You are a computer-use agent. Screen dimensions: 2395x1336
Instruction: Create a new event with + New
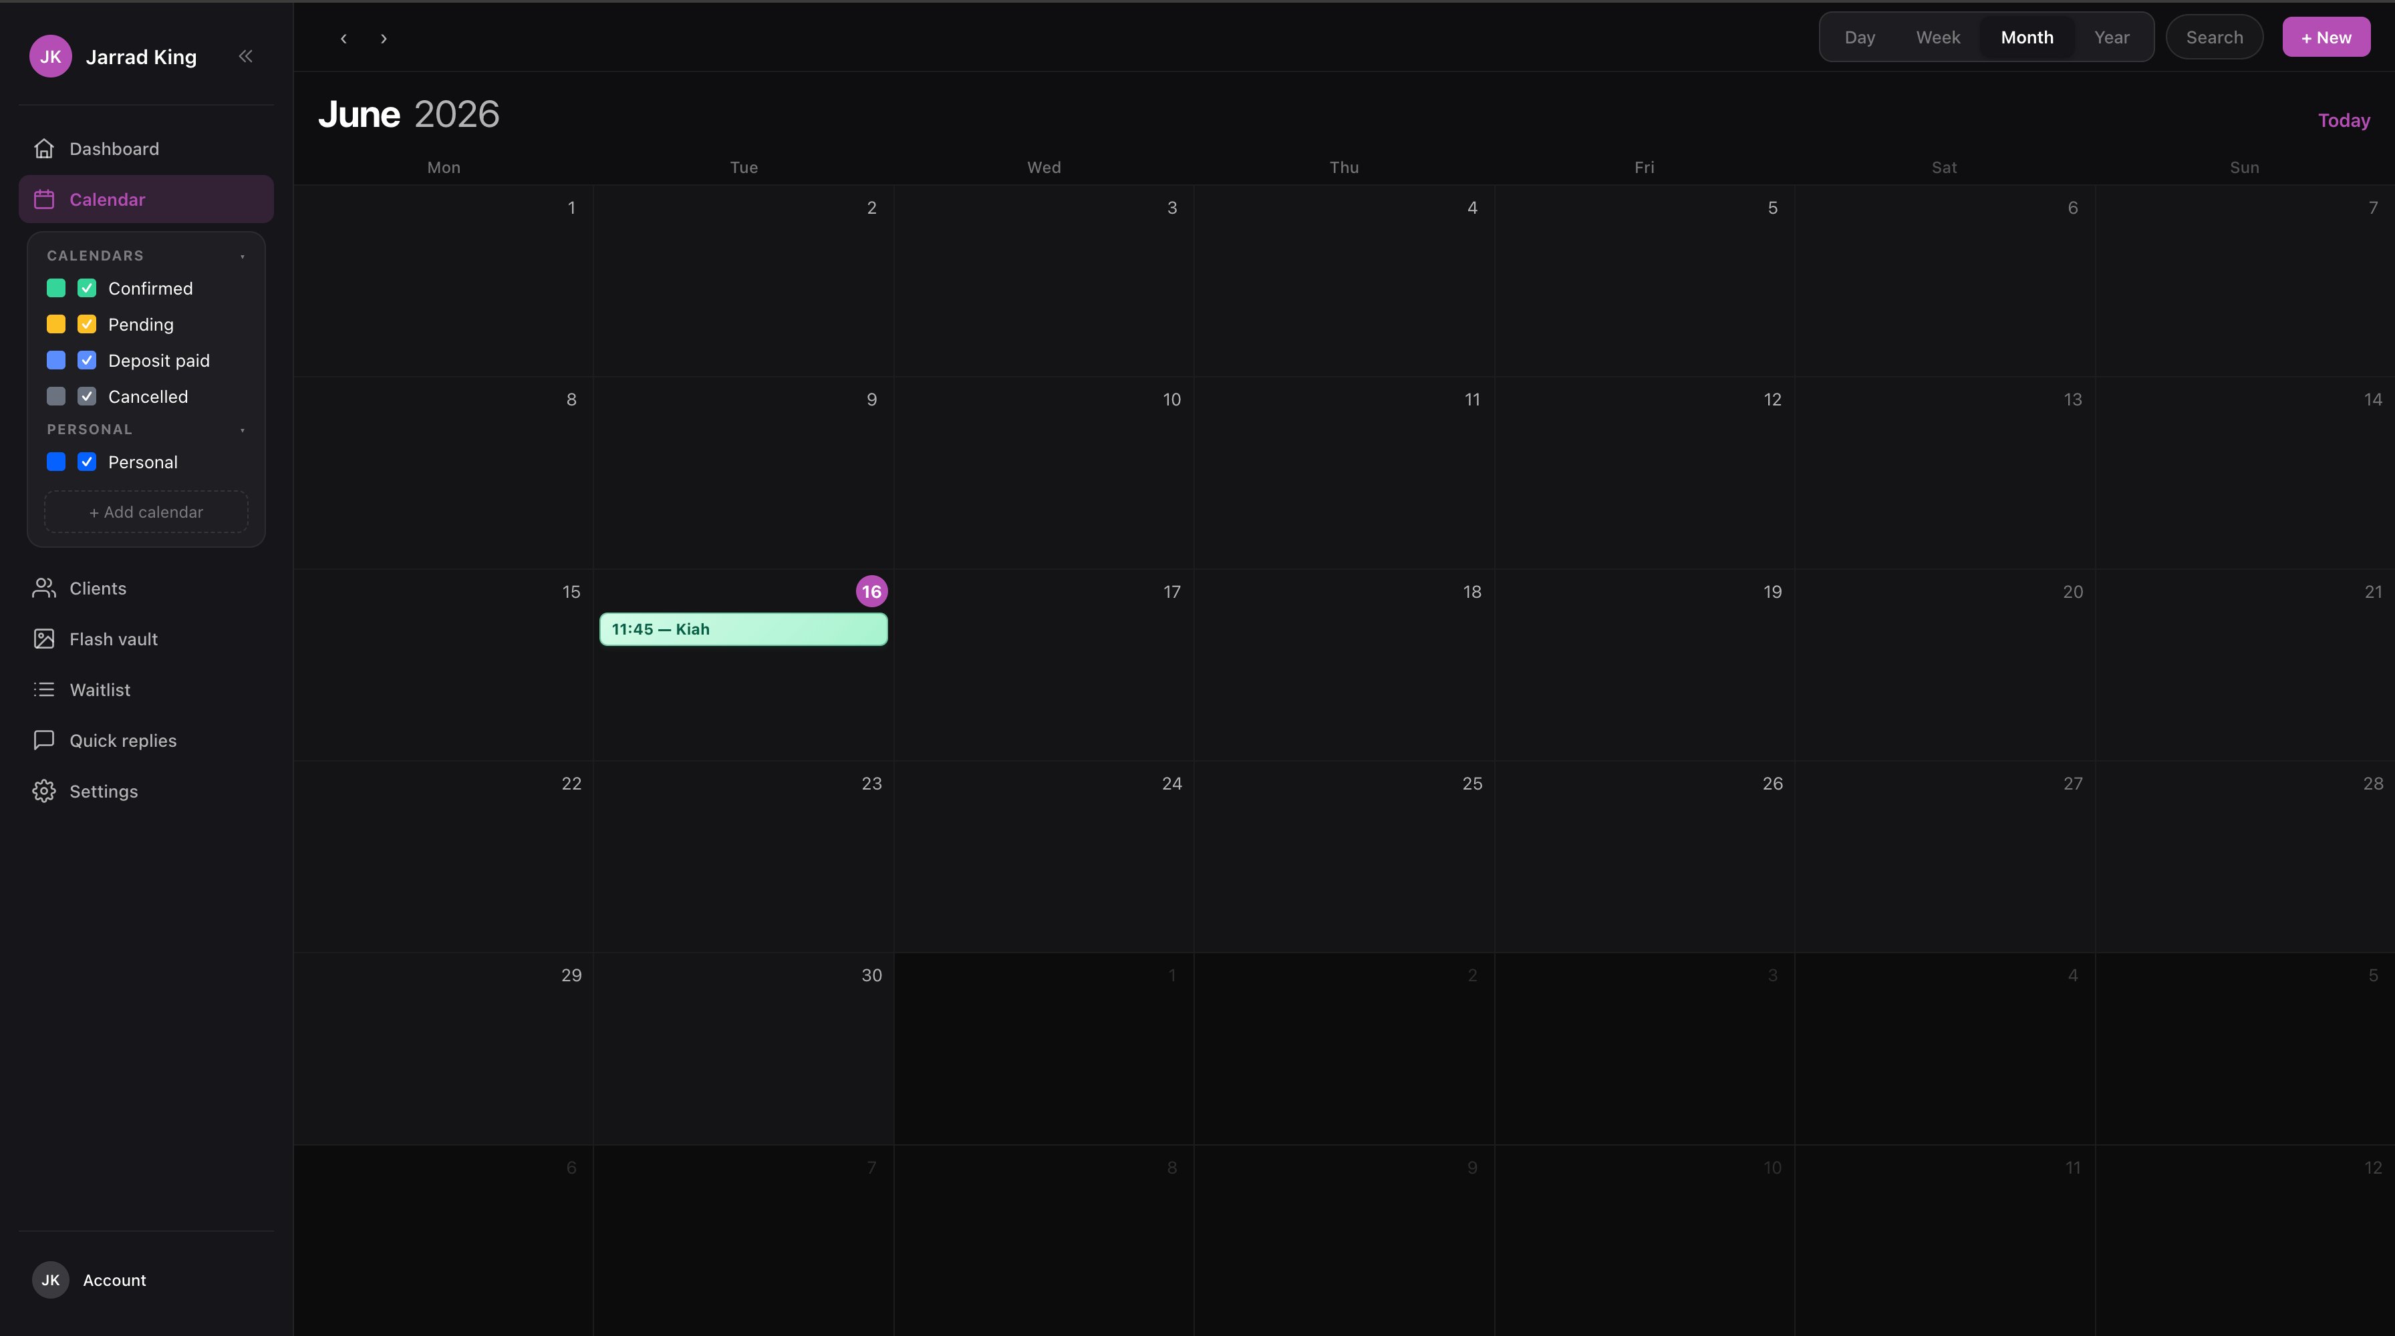click(x=2326, y=37)
